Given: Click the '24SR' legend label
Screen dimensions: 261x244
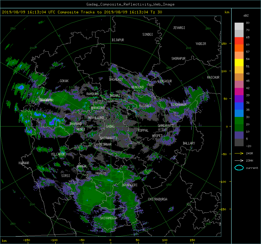Looking at the screenshot, I should tap(249, 153).
